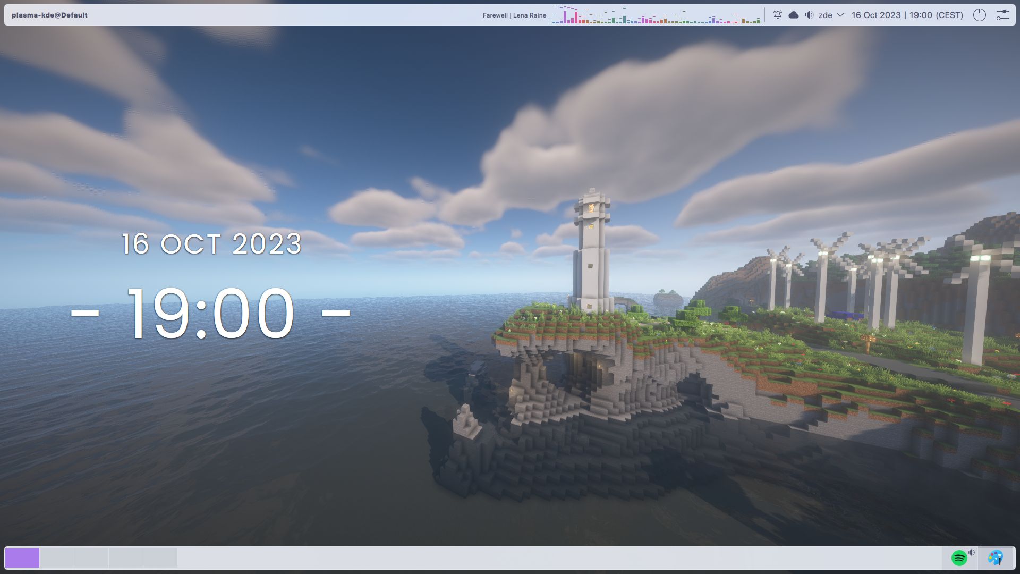Expand hidden system tray items with the chevron
Viewport: 1020px width, 574px height.
pyautogui.click(x=840, y=15)
